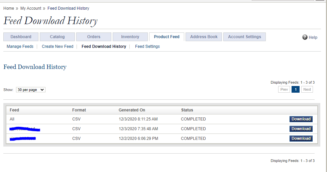Open the 30 per page dropdown
Screen dimensions: 327x172
30,90
